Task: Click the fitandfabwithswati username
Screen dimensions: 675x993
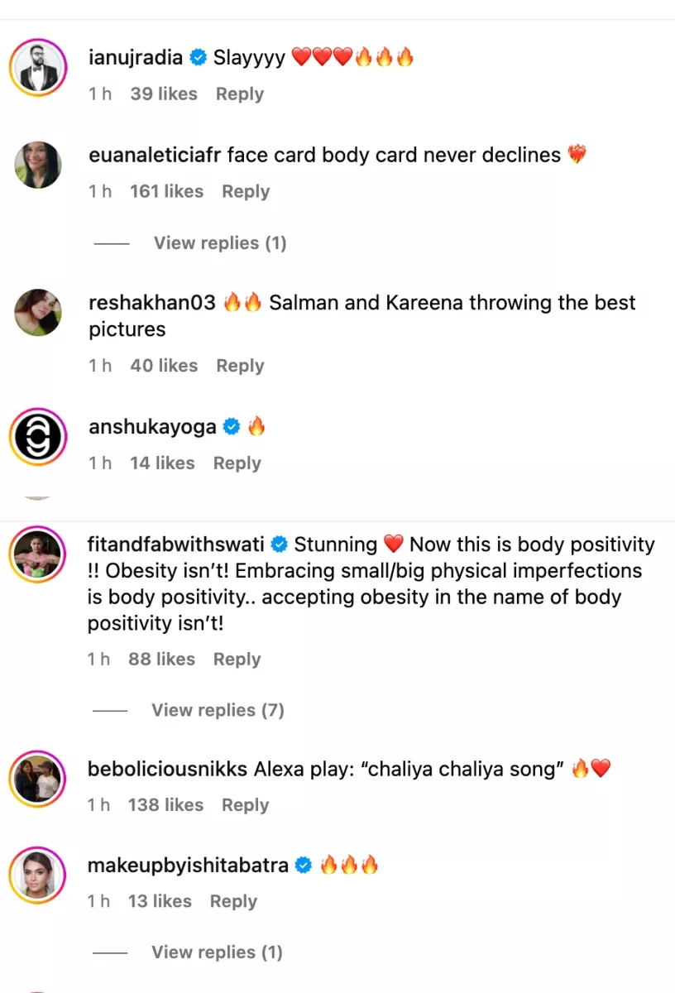Action: point(176,544)
